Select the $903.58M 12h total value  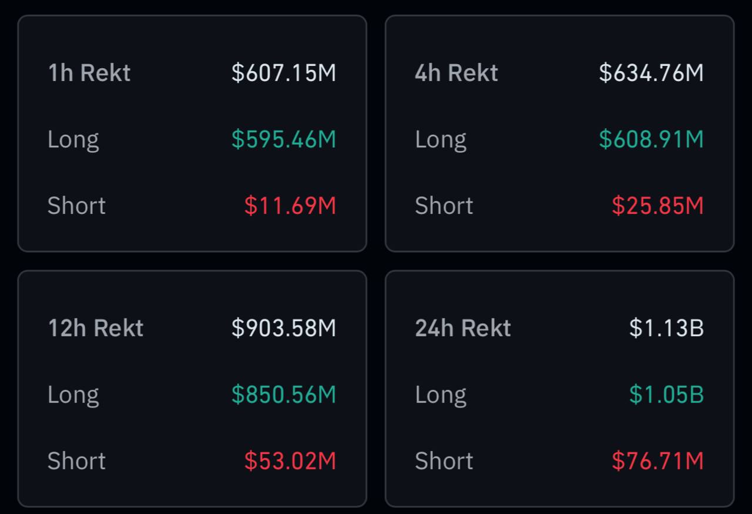click(x=284, y=328)
